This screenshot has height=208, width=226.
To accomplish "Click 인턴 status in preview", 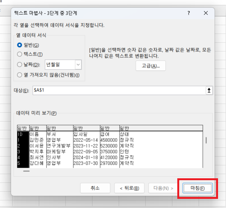I will 124,152.
